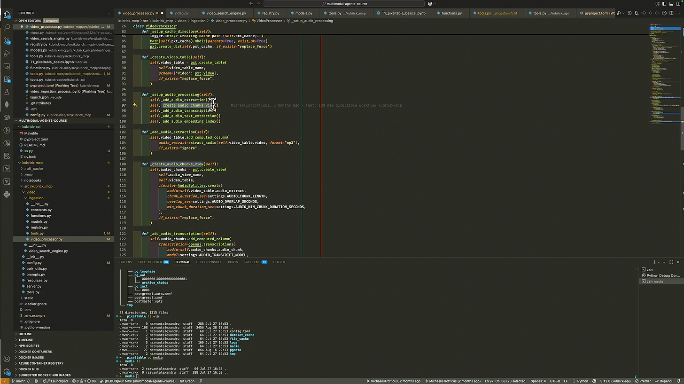Expand the Outline section
The height and width of the screenshot is (384, 684).
[25, 334]
